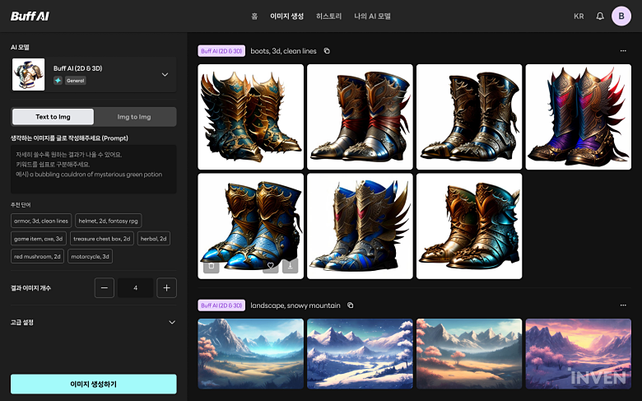
Task: Expand the 고급 설정 advanced settings section
Action: coord(171,322)
